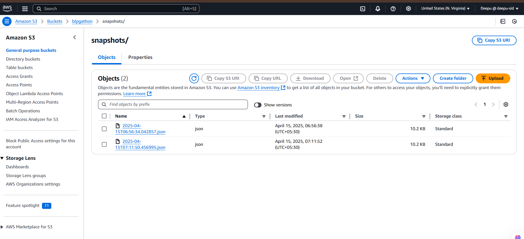The width and height of the screenshot is (524, 239).
Task: Open the Amazon S3 breadcrumb link
Action: click(x=26, y=21)
